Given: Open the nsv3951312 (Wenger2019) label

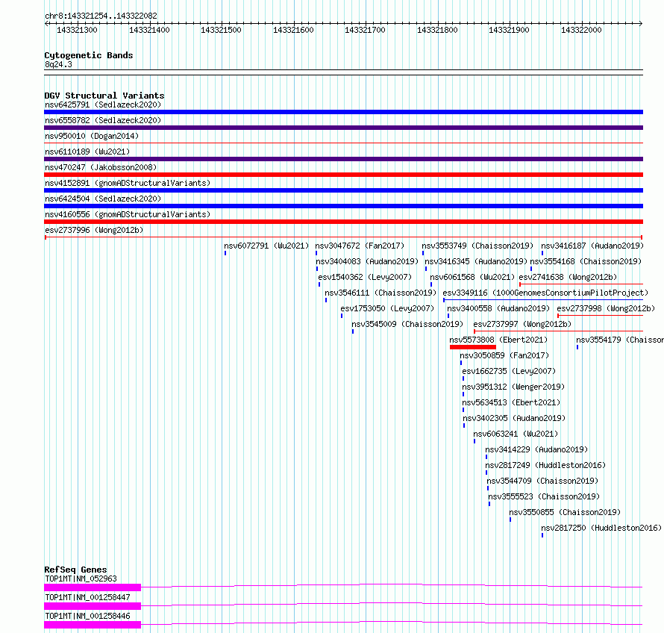Looking at the screenshot, I should [x=513, y=387].
